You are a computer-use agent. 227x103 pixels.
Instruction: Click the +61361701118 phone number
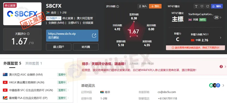click(x=167, y=99)
